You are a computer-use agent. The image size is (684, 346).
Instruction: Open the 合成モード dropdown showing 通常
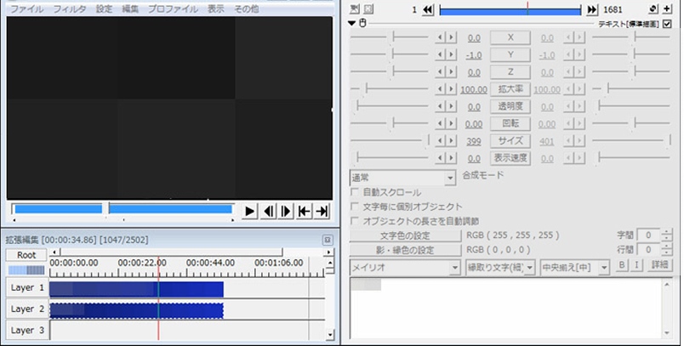403,179
